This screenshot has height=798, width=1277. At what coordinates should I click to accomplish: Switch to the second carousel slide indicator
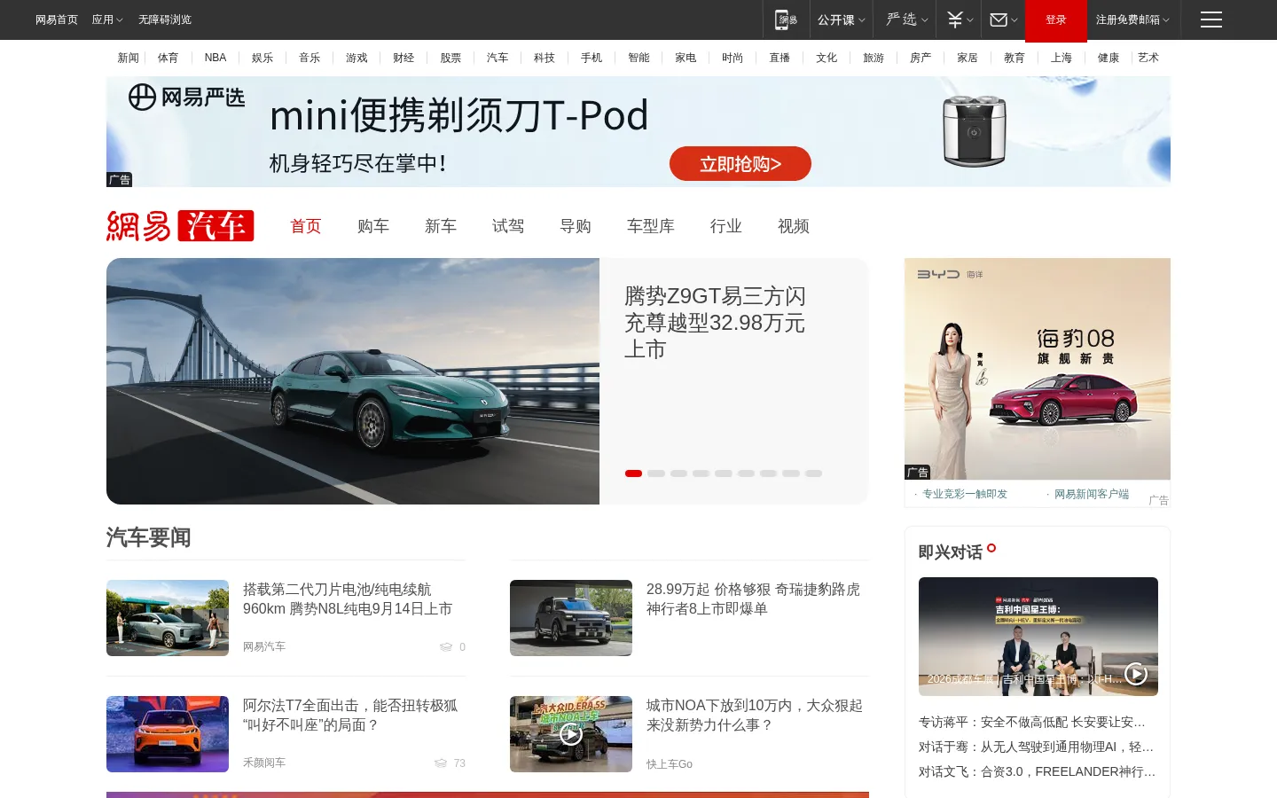click(x=656, y=473)
